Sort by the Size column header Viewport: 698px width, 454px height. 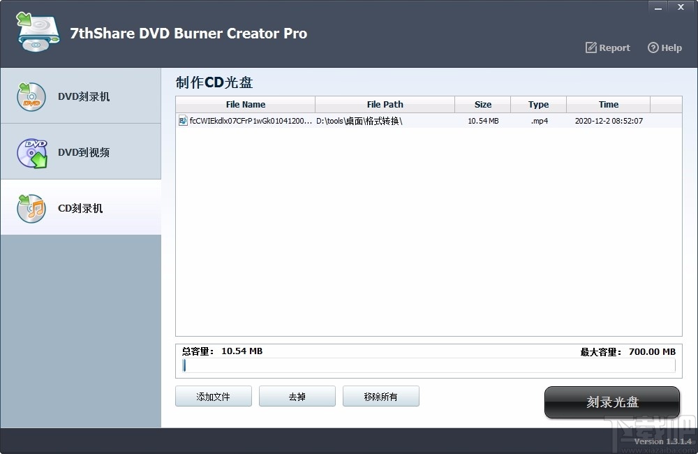point(483,104)
